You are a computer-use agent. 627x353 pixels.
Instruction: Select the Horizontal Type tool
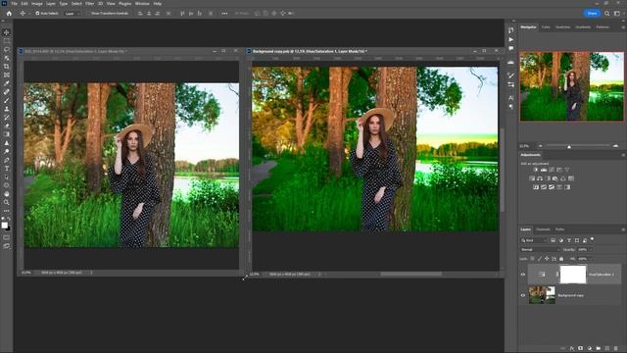point(7,168)
